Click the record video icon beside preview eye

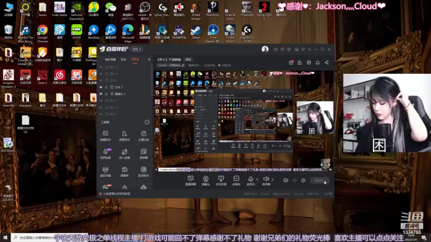click(x=286, y=180)
